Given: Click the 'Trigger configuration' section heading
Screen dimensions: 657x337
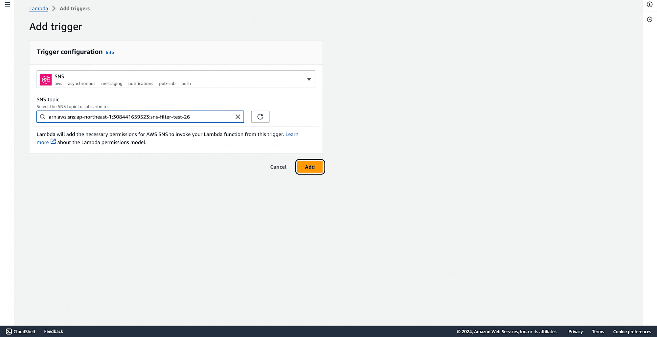Looking at the screenshot, I should pos(70,52).
